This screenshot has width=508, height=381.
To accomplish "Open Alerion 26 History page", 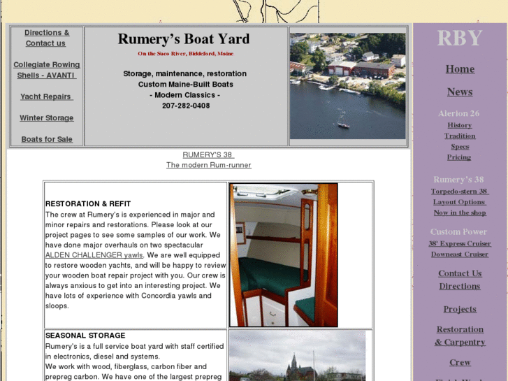I will click(459, 125).
